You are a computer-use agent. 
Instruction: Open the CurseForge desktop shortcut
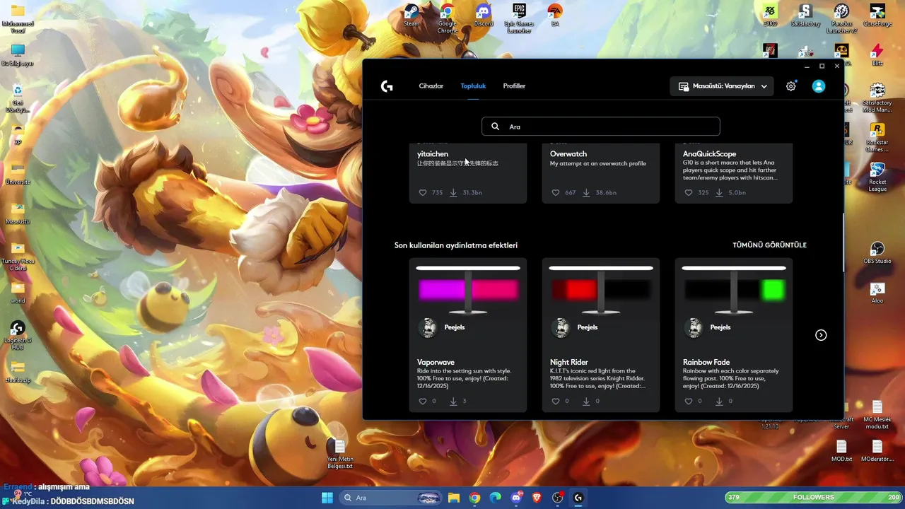(x=877, y=15)
